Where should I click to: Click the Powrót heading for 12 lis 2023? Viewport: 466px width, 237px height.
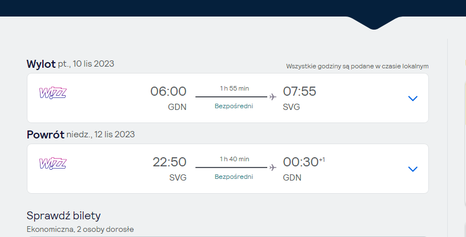46,134
